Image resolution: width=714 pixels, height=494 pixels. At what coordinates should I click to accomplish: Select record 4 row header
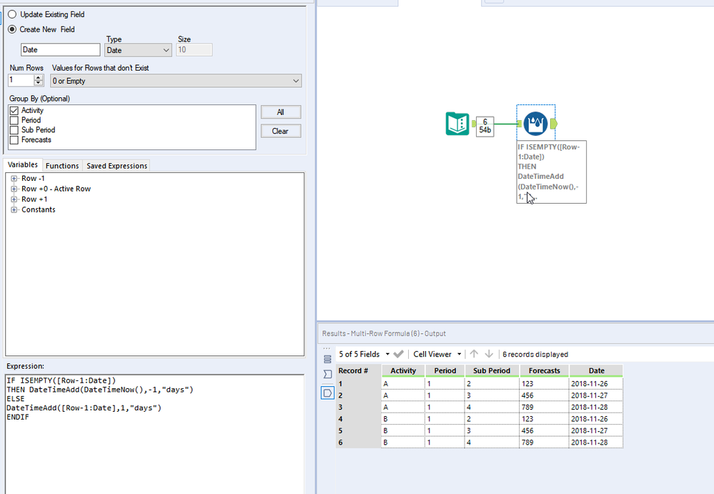coord(358,419)
